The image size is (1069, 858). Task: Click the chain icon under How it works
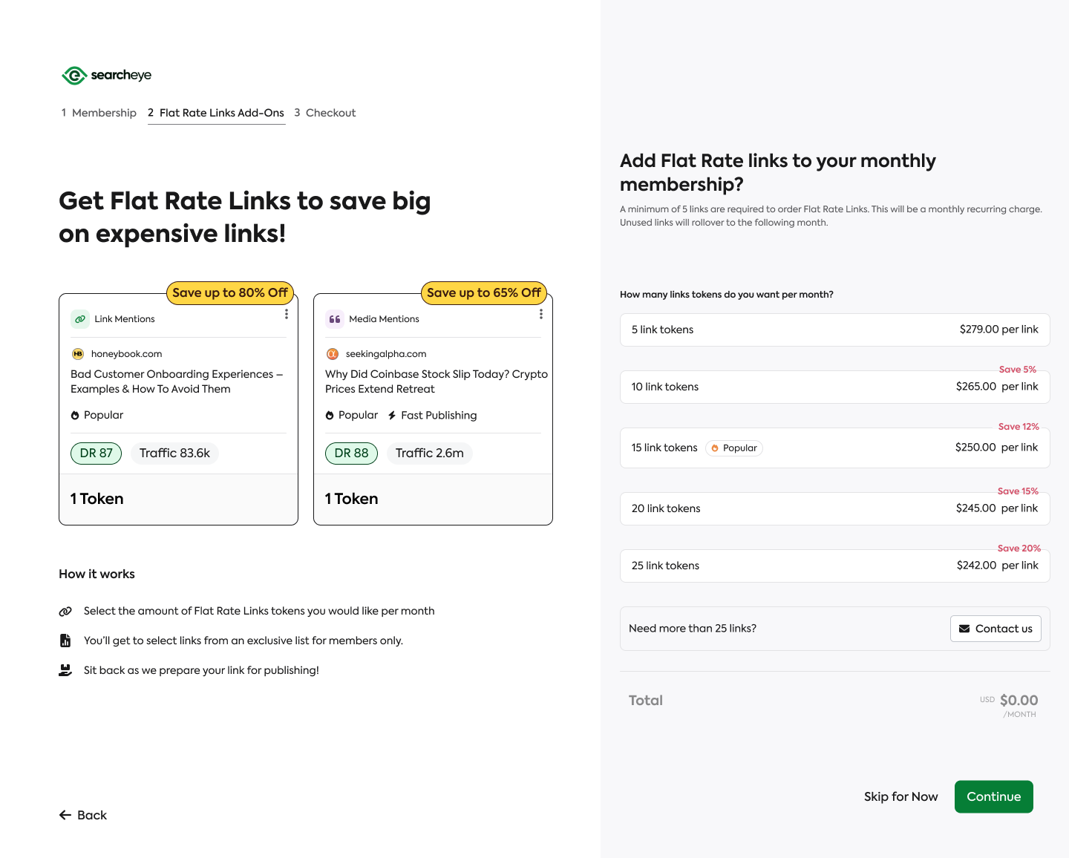[65, 612]
